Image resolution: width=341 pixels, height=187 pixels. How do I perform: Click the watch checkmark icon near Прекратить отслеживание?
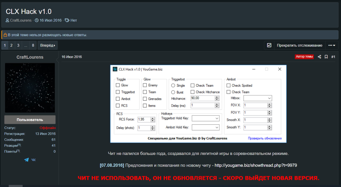coord(269,45)
